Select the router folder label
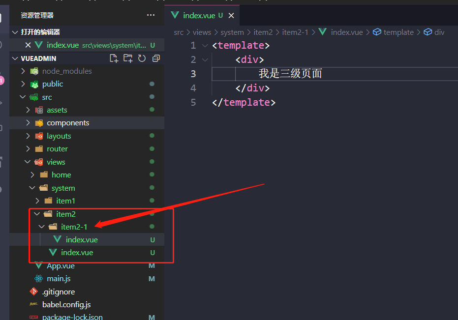 57,149
